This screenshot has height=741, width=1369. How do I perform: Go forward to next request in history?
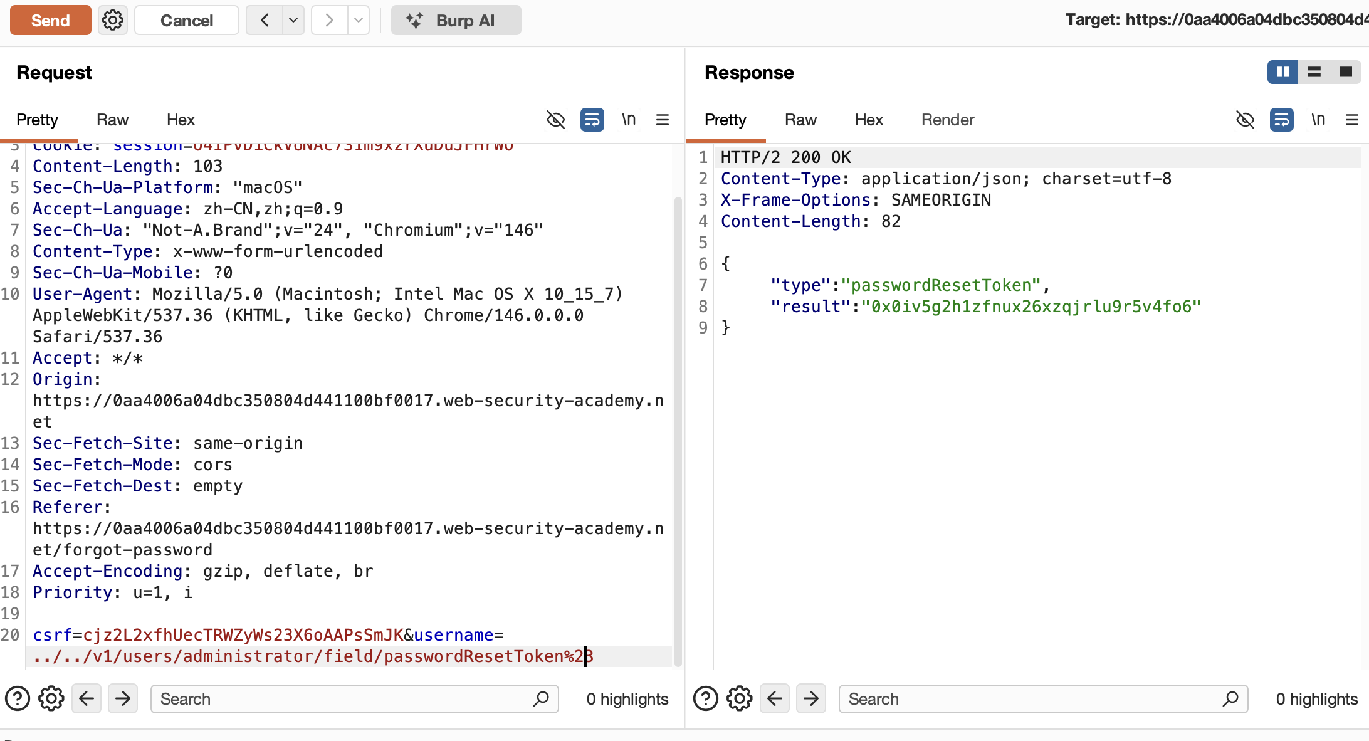[x=329, y=21]
